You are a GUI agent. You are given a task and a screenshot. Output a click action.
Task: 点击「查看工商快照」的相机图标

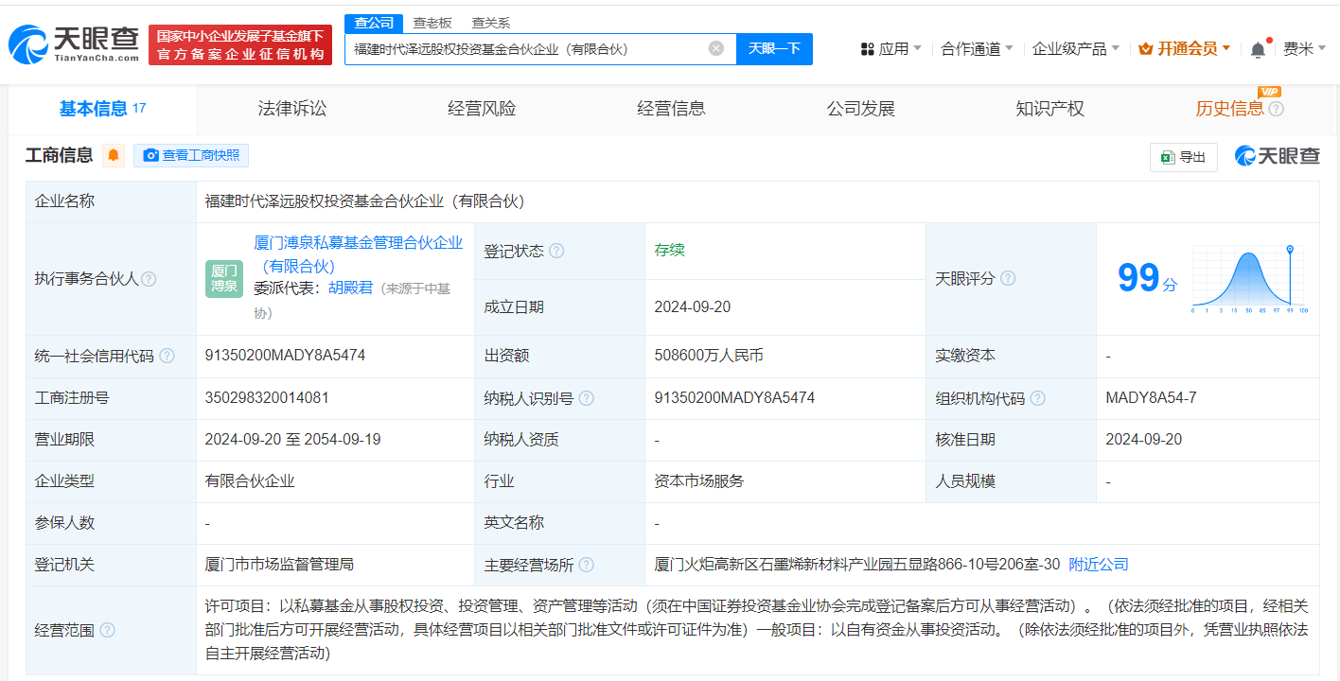pos(151,156)
